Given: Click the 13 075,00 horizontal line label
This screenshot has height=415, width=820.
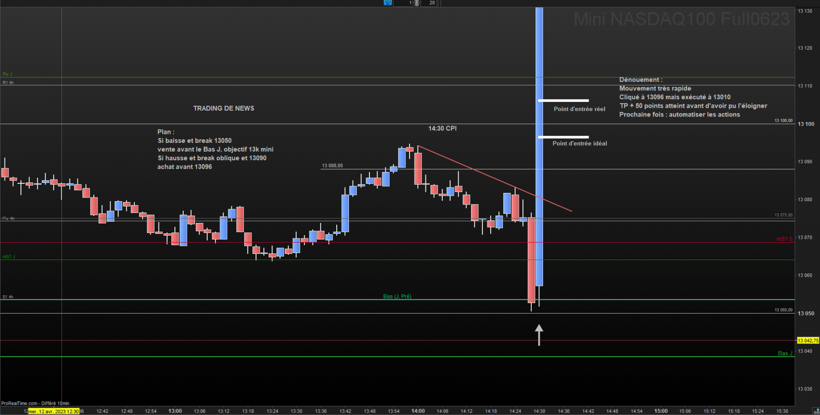Looking at the screenshot, I should (784, 215).
